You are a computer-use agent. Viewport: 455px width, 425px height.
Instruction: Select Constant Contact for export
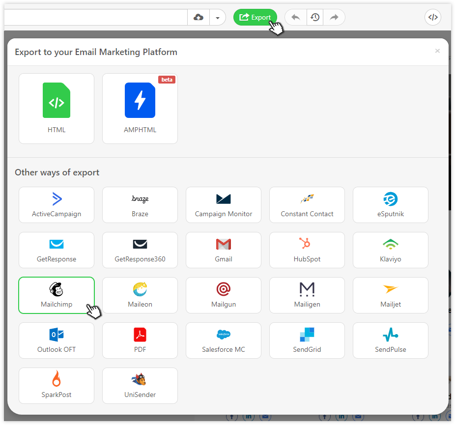coord(307,205)
